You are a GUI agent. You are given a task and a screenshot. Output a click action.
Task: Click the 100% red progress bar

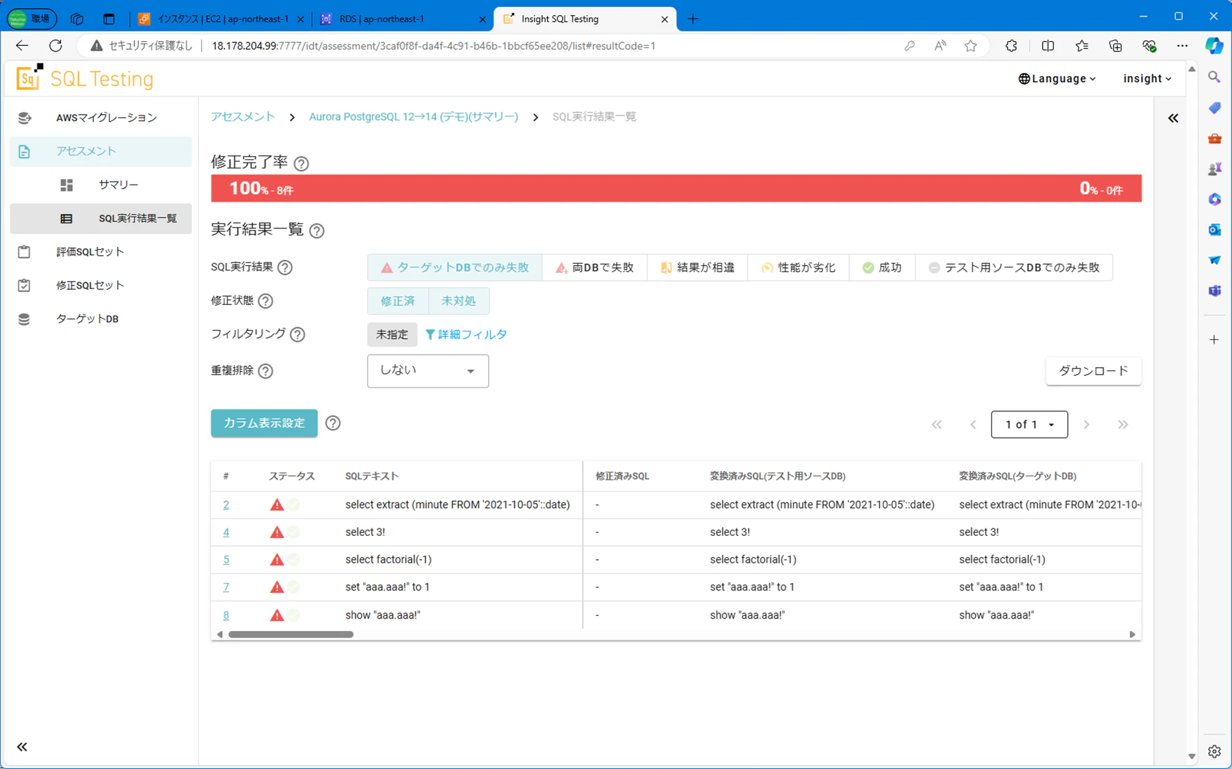click(676, 188)
